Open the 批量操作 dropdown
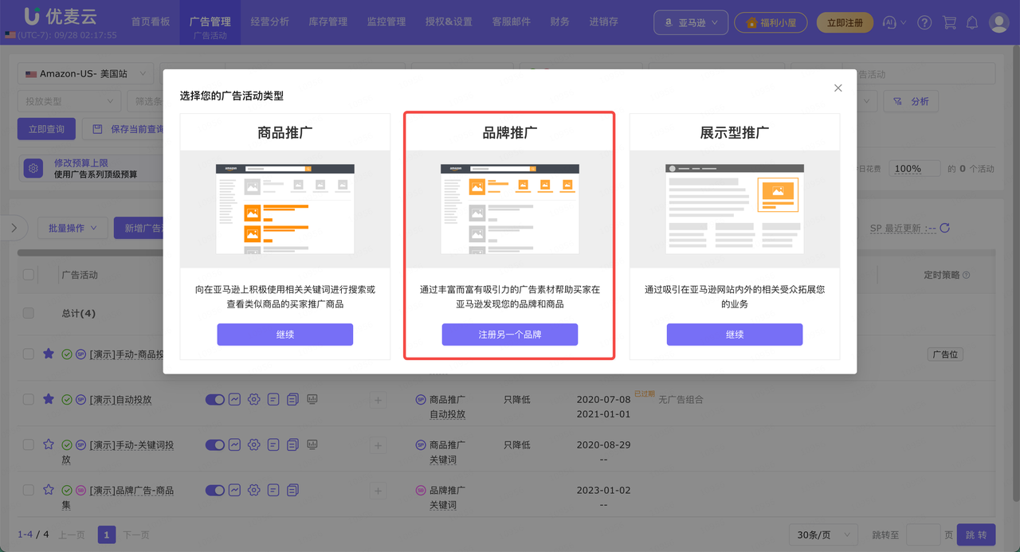Image resolution: width=1020 pixels, height=552 pixels. [73, 228]
